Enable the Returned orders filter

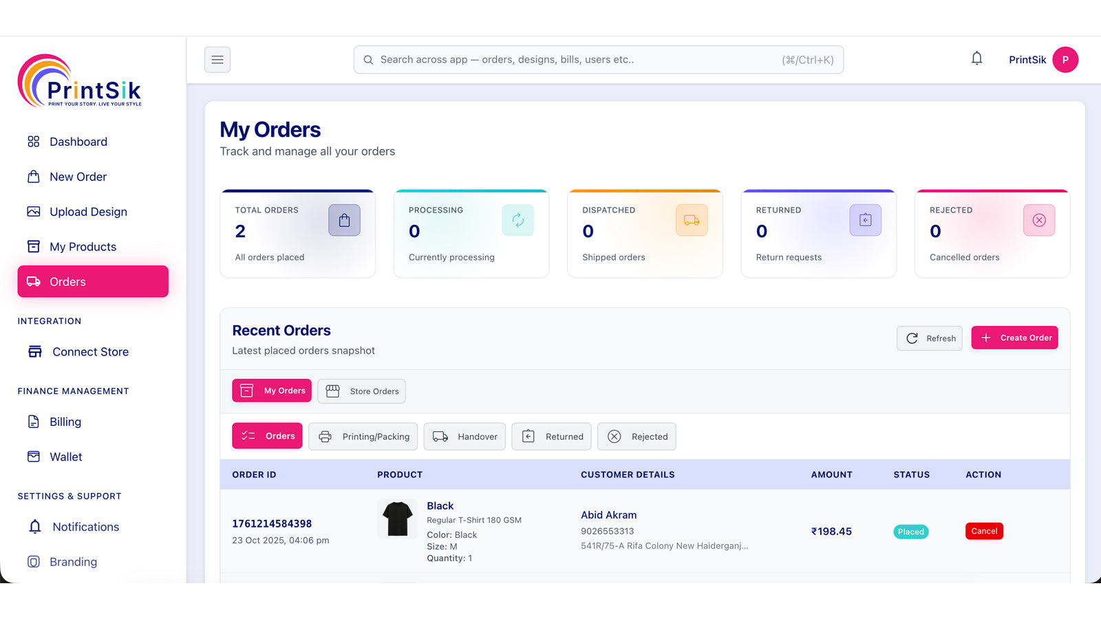(x=551, y=436)
